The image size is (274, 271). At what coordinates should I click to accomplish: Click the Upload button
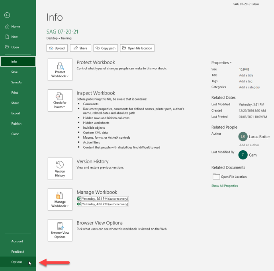tap(57, 48)
